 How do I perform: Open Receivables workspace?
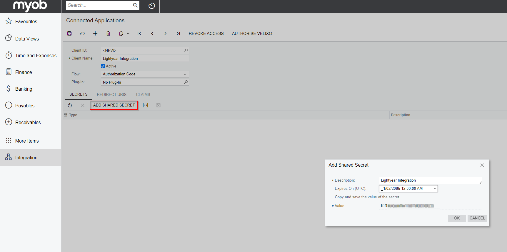click(x=31, y=122)
